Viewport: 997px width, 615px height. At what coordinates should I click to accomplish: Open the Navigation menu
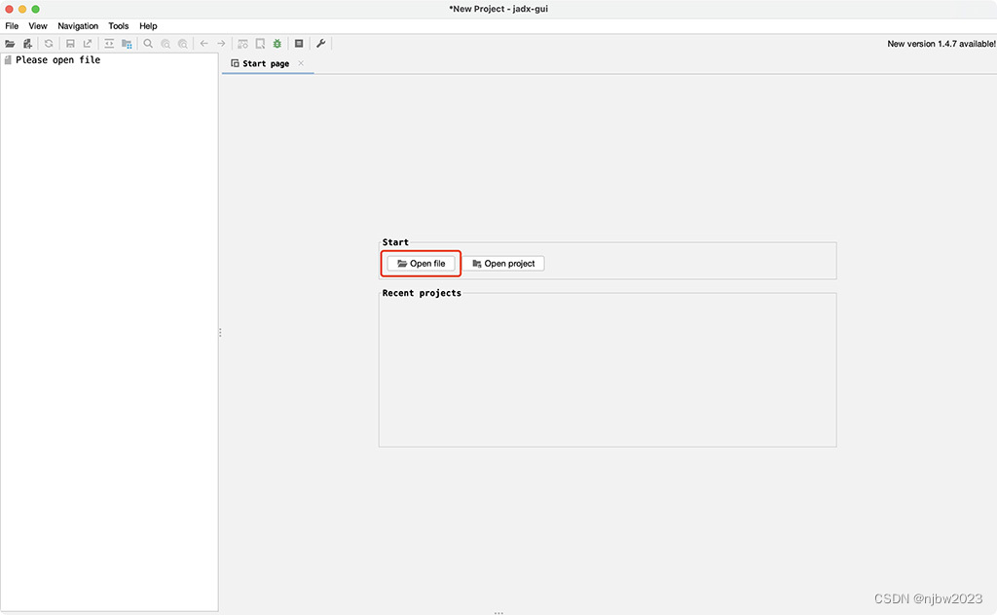[x=78, y=26]
